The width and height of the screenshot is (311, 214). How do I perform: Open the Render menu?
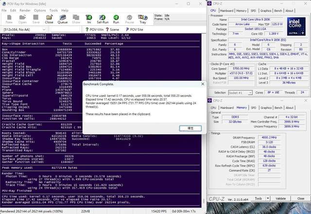25,10
